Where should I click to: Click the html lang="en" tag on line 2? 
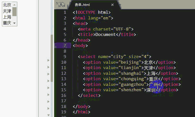pyautogui.click(x=93, y=18)
